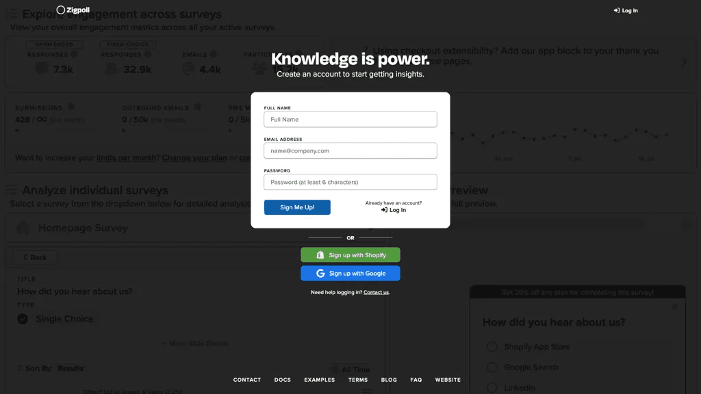The width and height of the screenshot is (701, 394).
Task: Click Log In in the top header
Action: (x=626, y=10)
